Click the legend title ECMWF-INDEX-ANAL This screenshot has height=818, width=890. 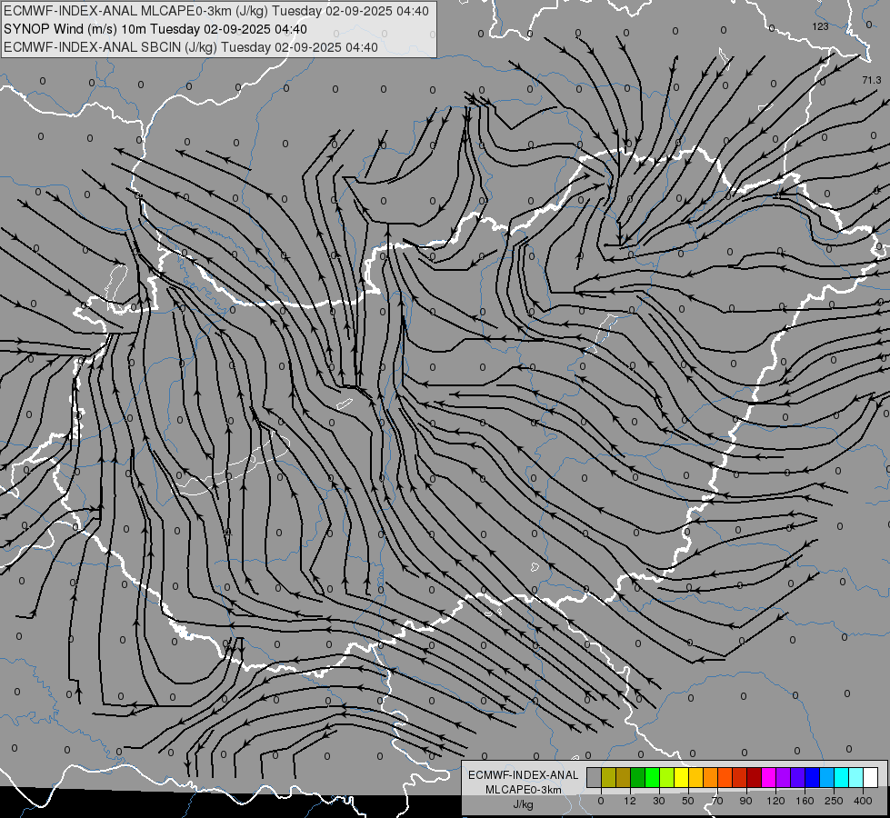point(524,775)
